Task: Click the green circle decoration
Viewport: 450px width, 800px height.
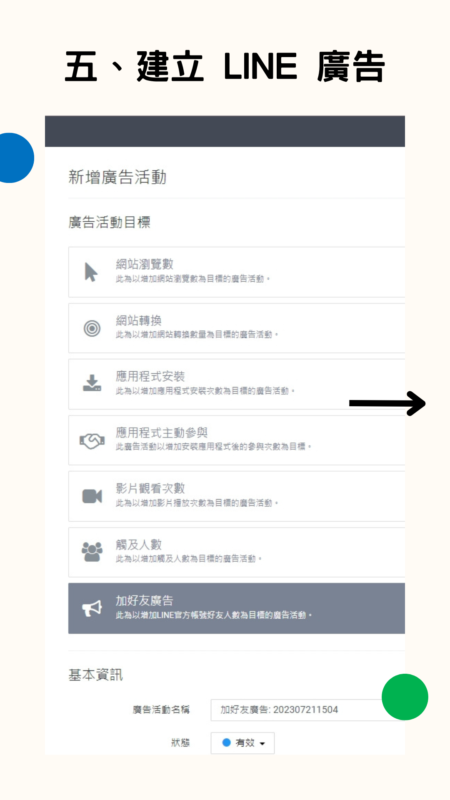Action: [x=405, y=697]
